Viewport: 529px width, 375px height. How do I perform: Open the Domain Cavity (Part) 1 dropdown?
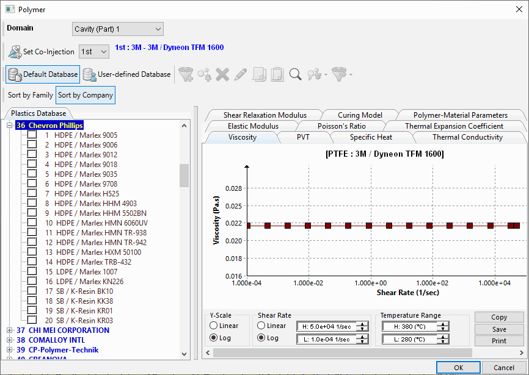point(118,29)
